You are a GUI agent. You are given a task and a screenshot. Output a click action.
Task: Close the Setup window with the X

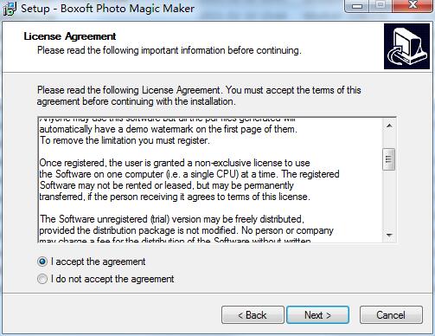(413, 5)
